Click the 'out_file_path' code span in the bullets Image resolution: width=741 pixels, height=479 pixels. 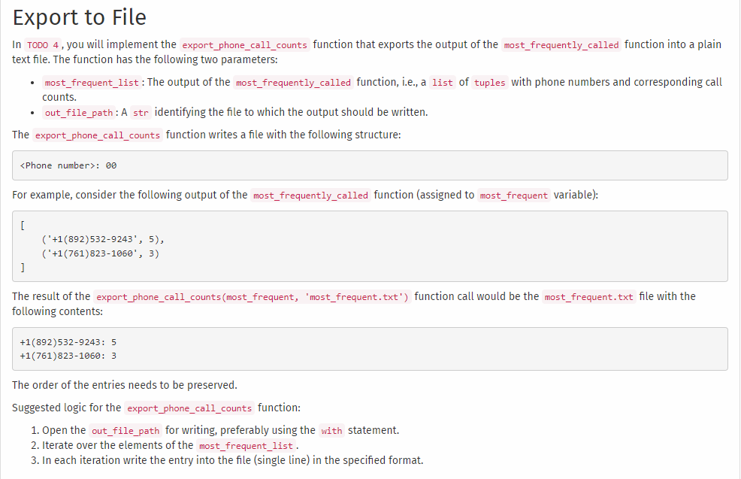[77, 112]
